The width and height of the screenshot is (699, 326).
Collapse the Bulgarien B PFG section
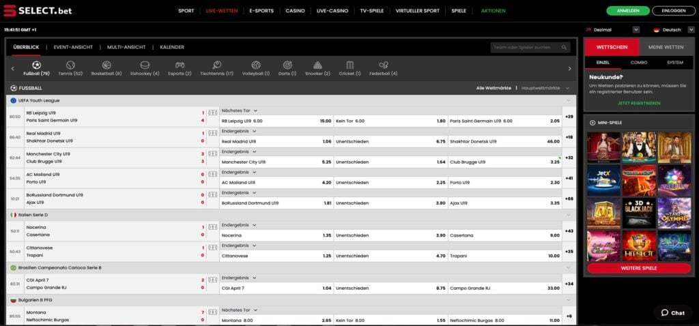point(569,300)
